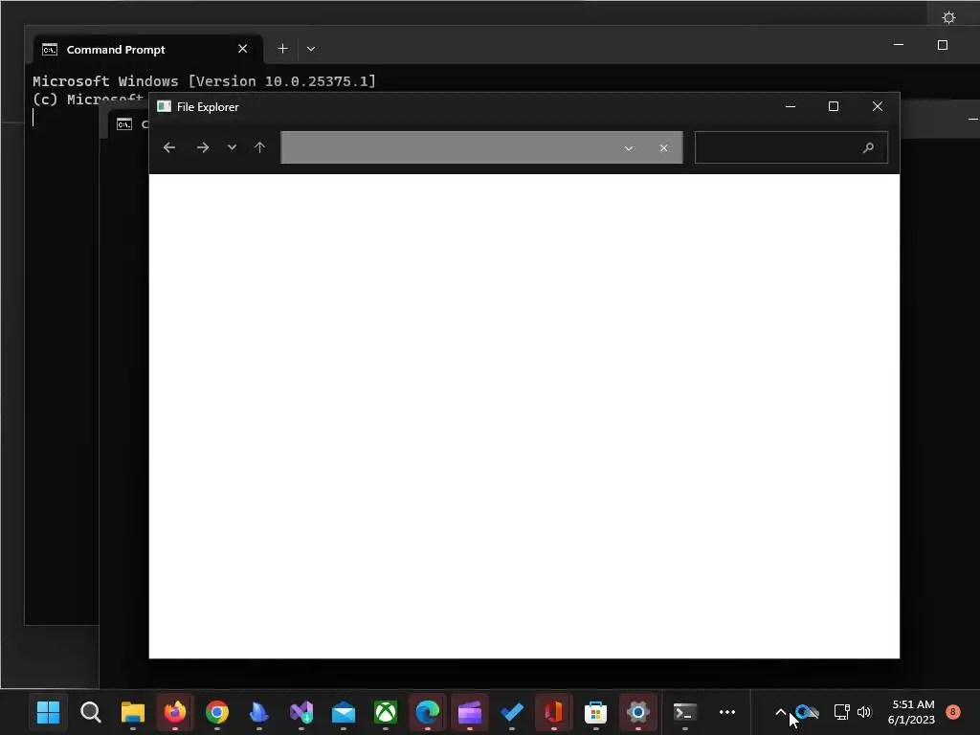The width and height of the screenshot is (980, 735).
Task: Maximize the Command Prompt terminal window
Action: click(943, 45)
